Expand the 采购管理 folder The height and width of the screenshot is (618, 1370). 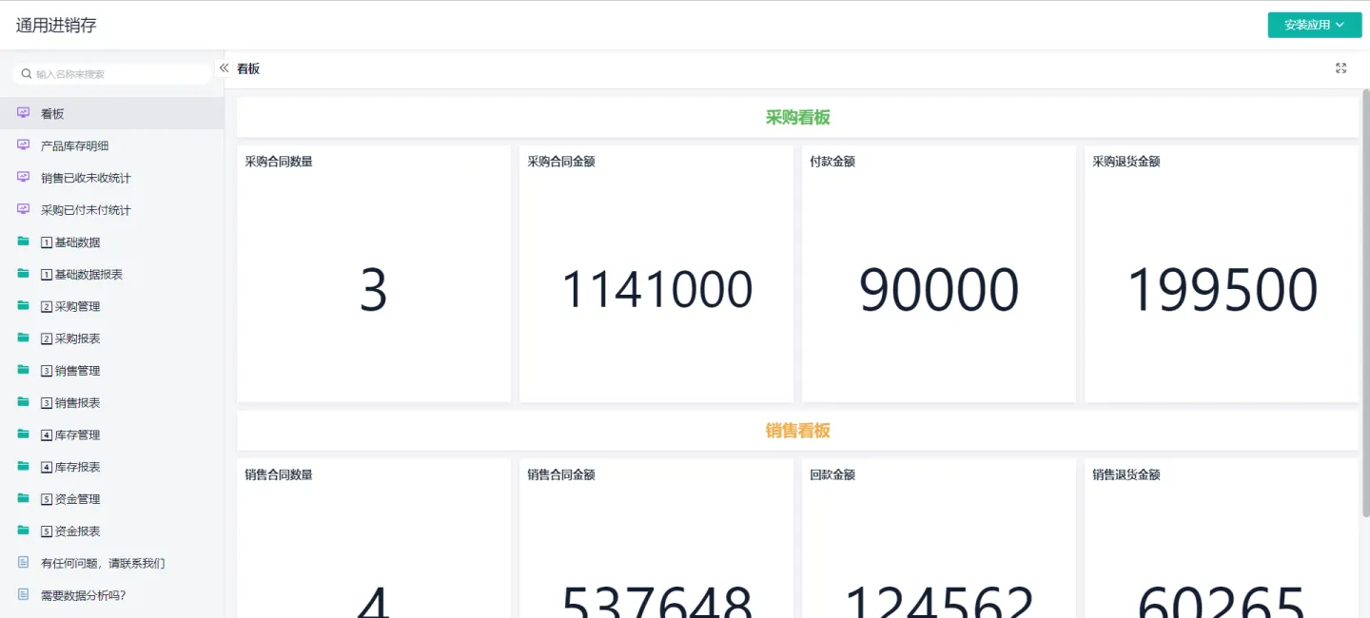(x=112, y=306)
